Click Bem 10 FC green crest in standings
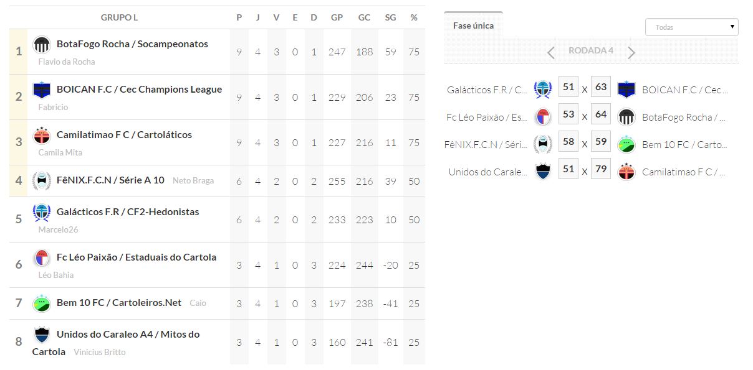The width and height of the screenshot is (753, 370). pyautogui.click(x=42, y=303)
